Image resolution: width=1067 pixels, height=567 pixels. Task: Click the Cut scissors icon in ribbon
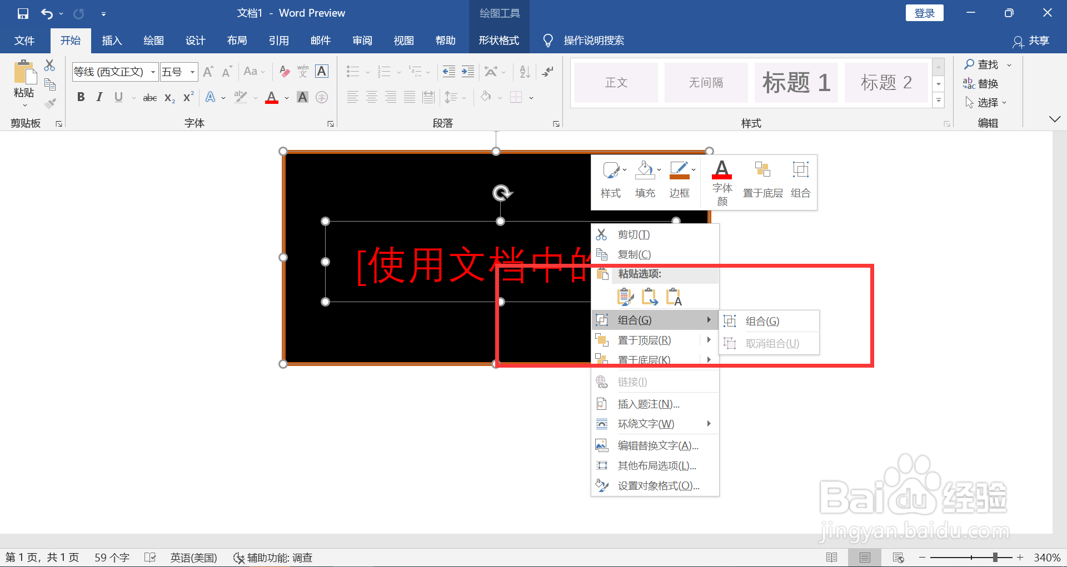pyautogui.click(x=49, y=65)
